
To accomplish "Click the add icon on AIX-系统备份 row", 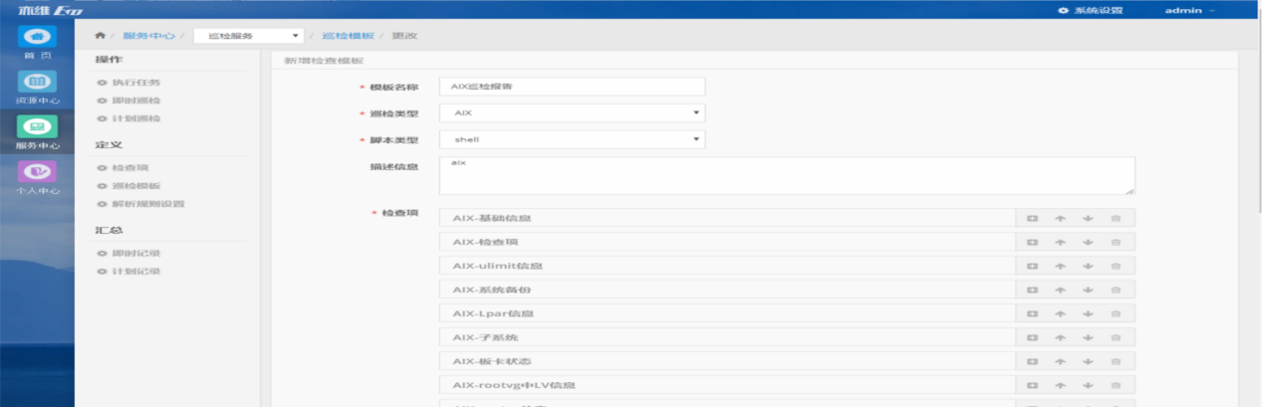I will pos(1032,290).
